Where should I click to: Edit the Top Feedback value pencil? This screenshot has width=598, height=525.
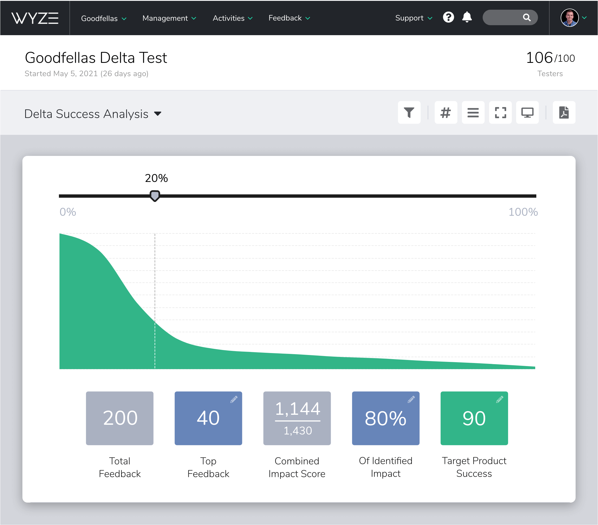click(x=233, y=399)
